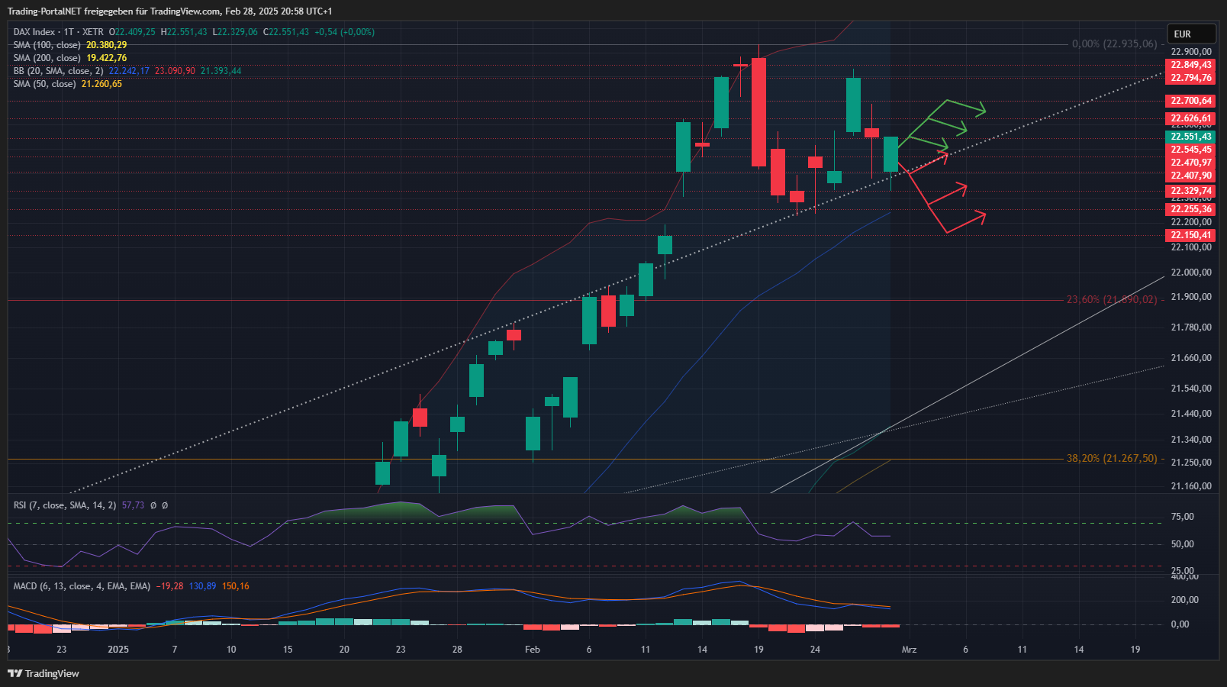Click the 22.000,00 tick on the price axis
This screenshot has width=1227, height=687.
[1191, 273]
